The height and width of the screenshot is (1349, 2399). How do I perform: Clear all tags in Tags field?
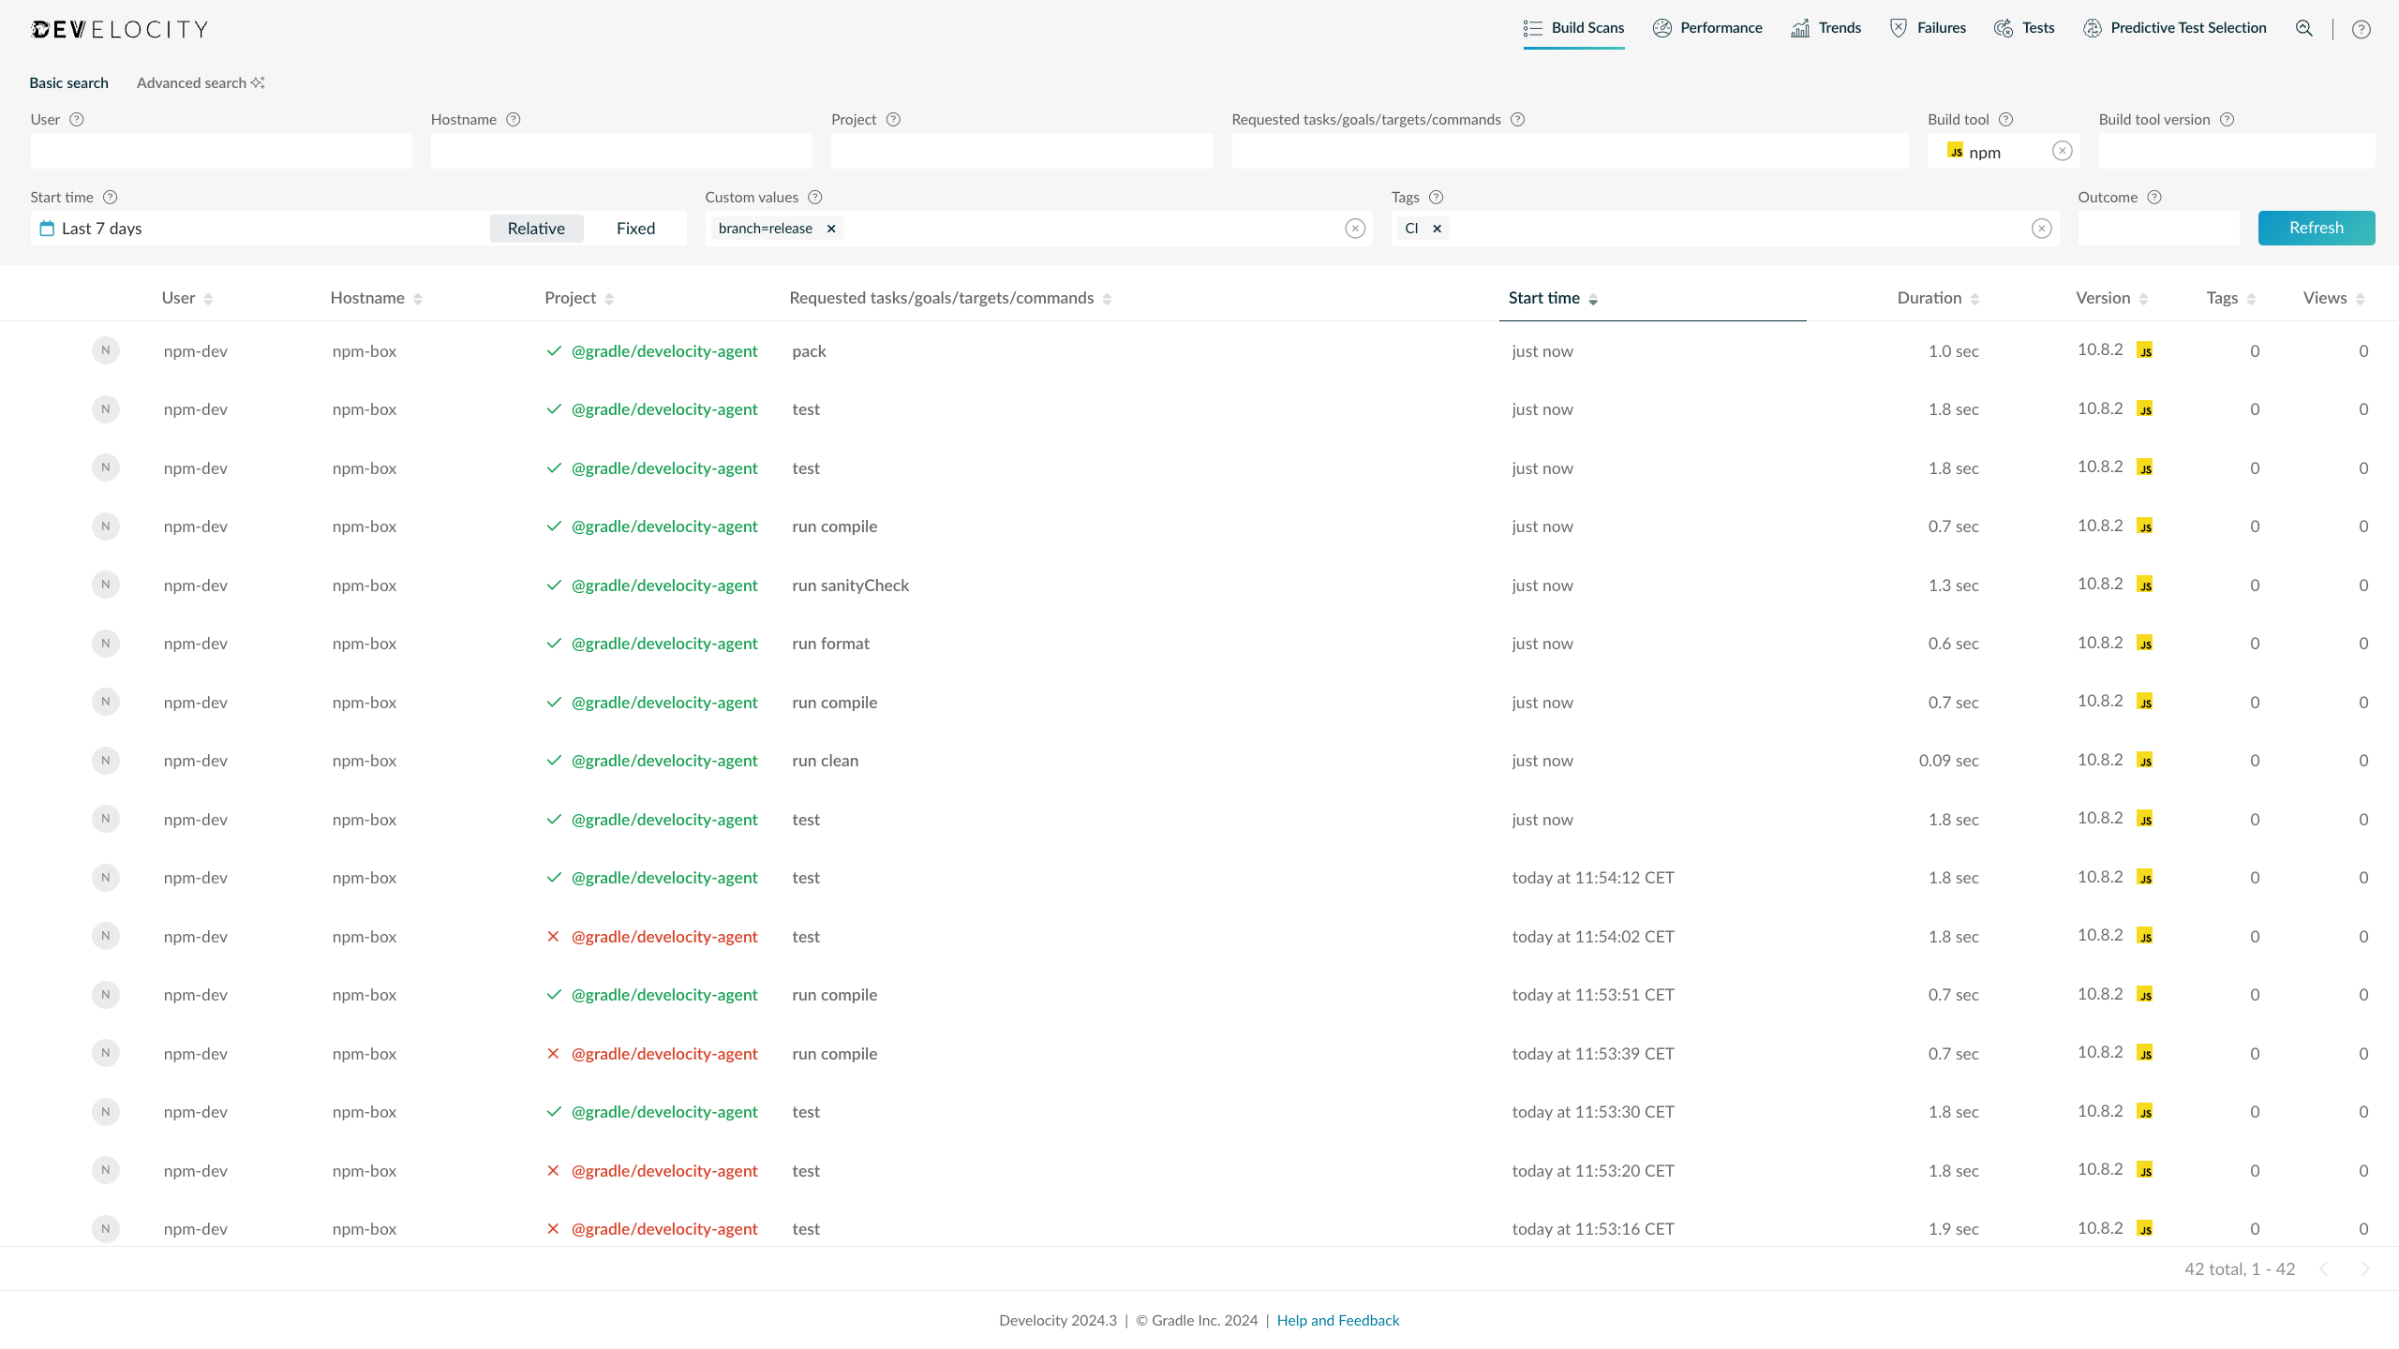pyautogui.click(x=2042, y=229)
